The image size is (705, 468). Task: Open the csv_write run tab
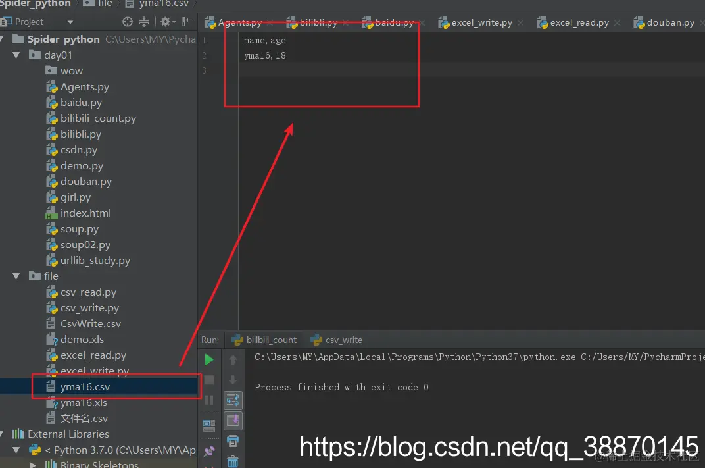tap(337, 340)
